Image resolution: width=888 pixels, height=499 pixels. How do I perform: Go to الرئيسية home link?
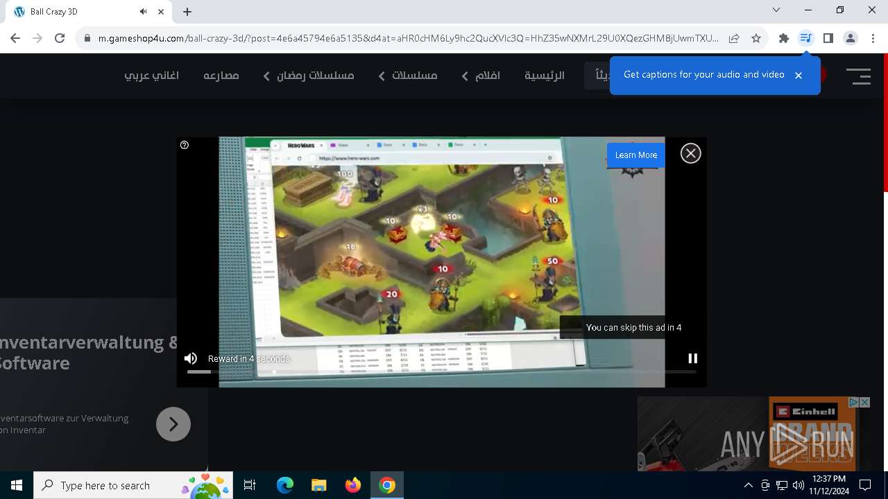545,76
